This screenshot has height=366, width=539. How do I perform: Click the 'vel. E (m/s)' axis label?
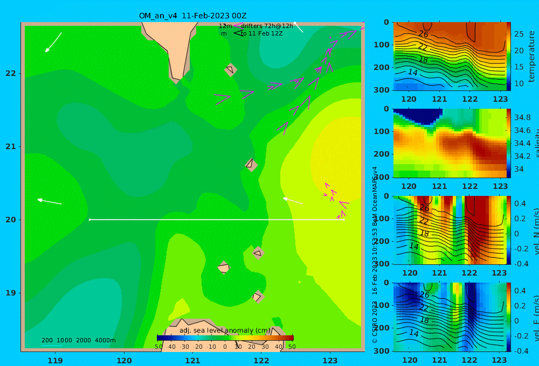pos(536,318)
